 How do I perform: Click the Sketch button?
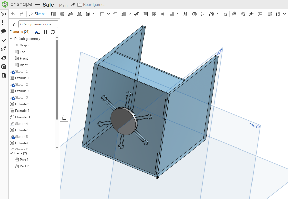click(x=37, y=14)
